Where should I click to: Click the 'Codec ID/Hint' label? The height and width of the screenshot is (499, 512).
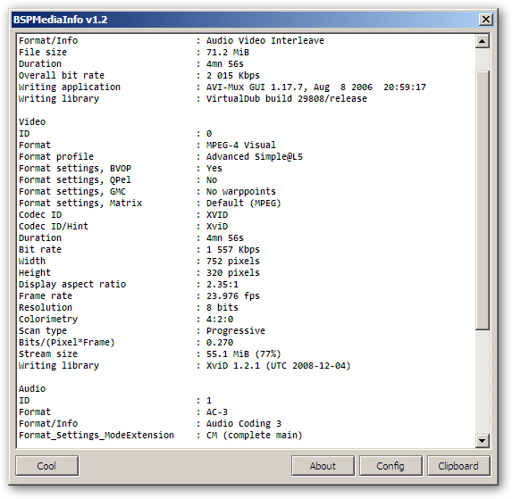click(54, 227)
